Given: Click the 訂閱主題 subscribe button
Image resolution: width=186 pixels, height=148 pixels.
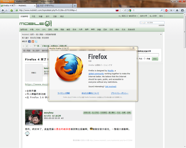Looking at the screenshot, I should [x=46, y=46].
